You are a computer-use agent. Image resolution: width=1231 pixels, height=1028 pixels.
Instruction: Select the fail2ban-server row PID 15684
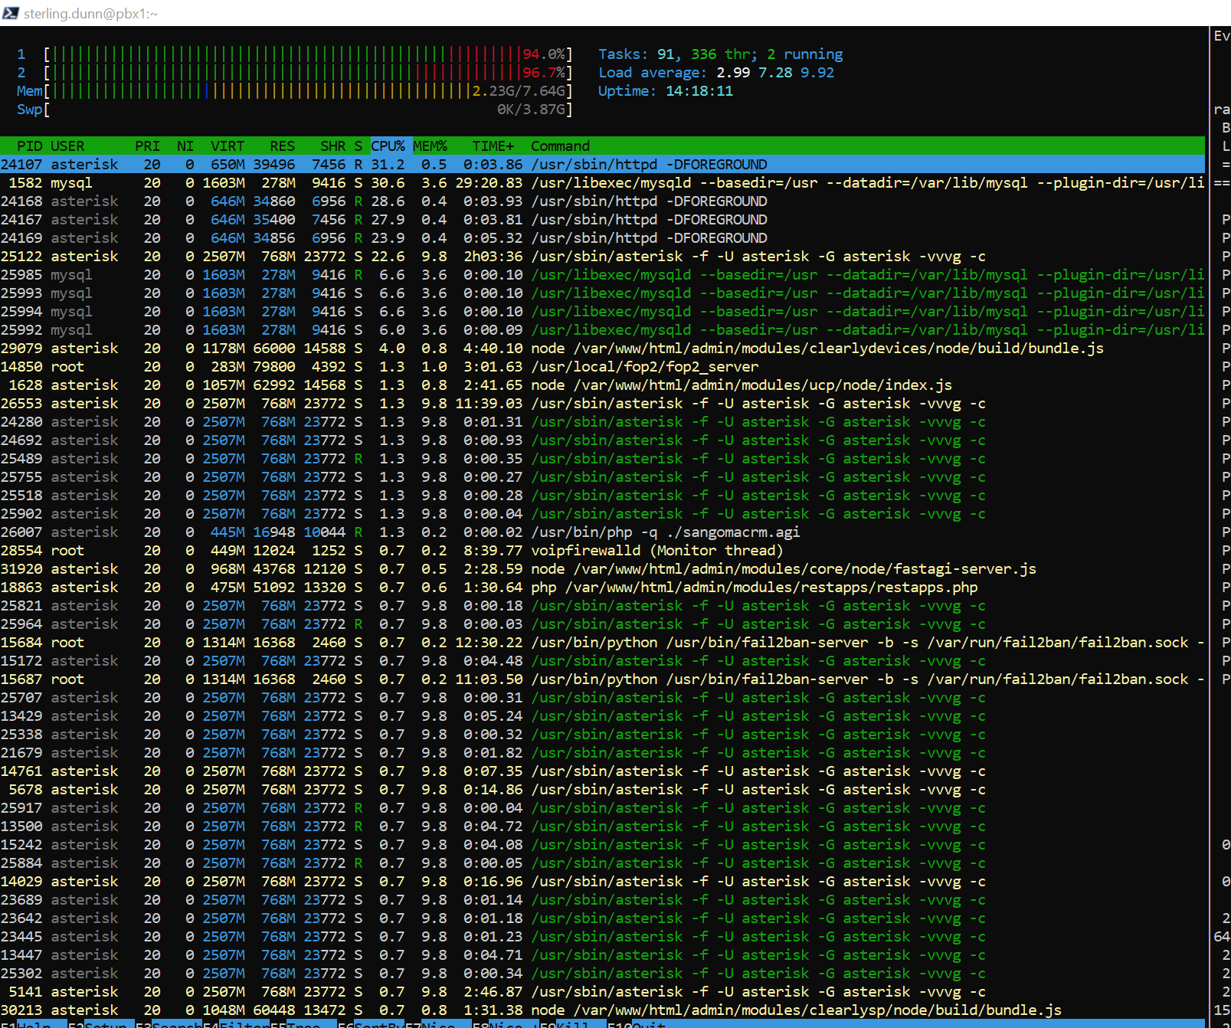(x=602, y=642)
